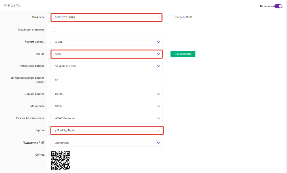
Task: Click the green 'Сканировать' button
Action: pos(183,54)
